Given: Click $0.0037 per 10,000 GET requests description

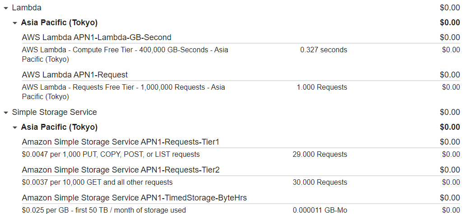Looking at the screenshot, I should pos(97,182).
